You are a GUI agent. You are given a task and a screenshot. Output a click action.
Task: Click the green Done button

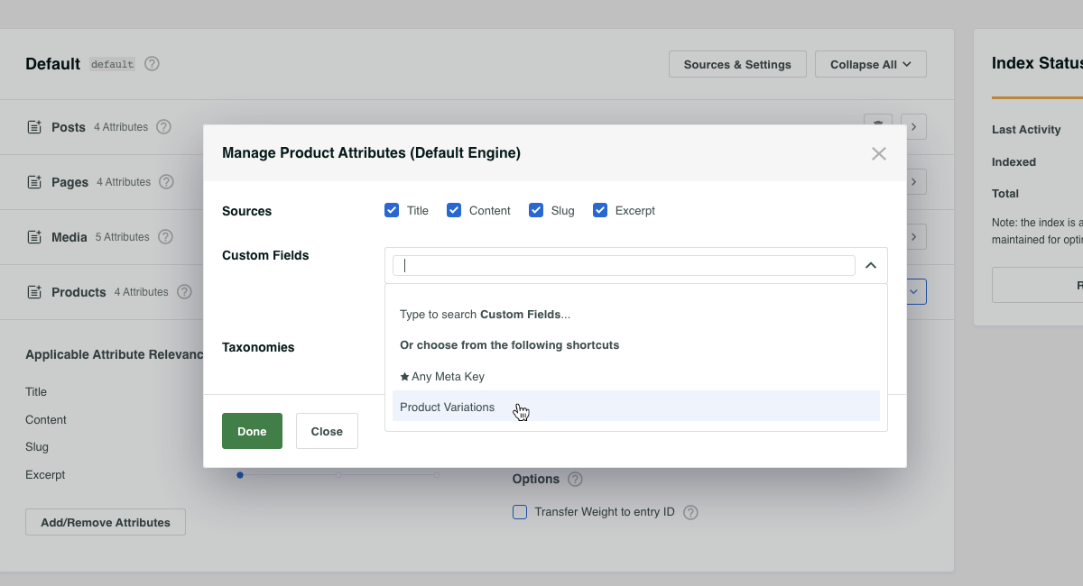(252, 431)
